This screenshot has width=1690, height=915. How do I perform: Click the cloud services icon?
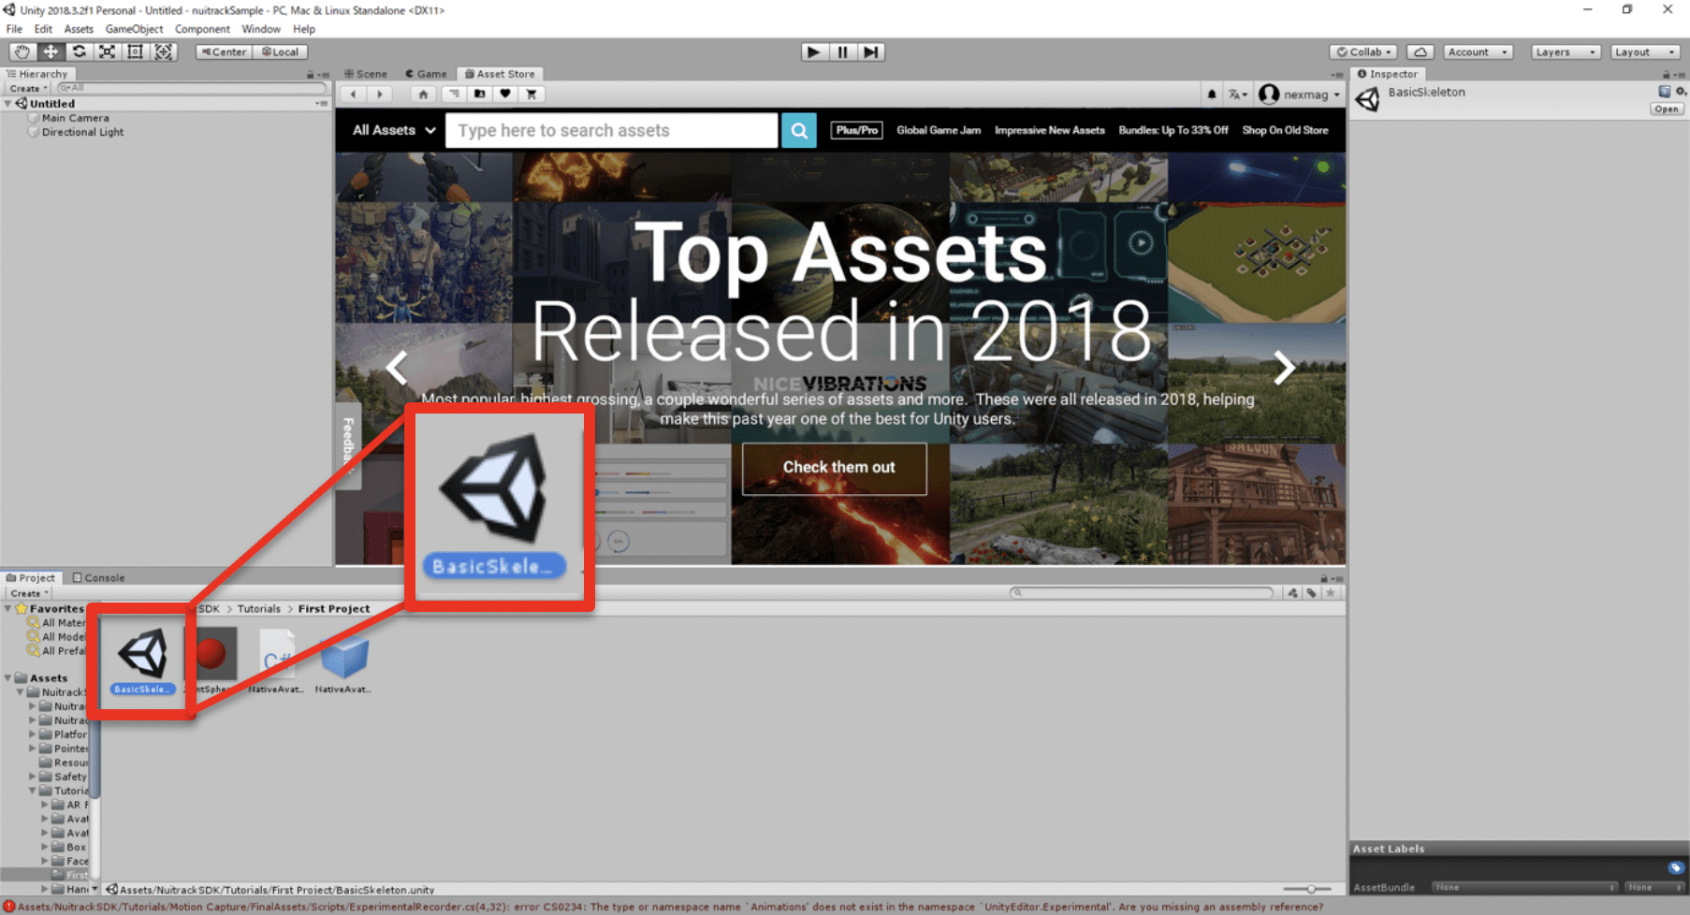pos(1420,52)
